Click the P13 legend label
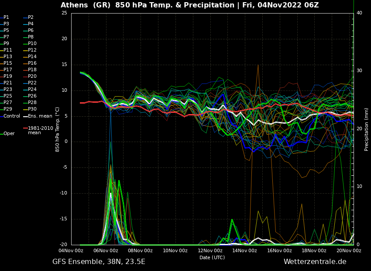The height and width of the screenshot is (271, 371). [x=6, y=57]
